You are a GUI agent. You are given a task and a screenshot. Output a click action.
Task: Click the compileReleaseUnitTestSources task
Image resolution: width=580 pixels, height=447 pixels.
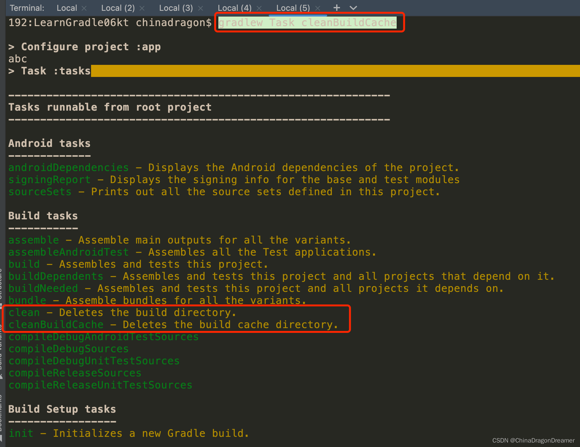[x=100, y=385]
